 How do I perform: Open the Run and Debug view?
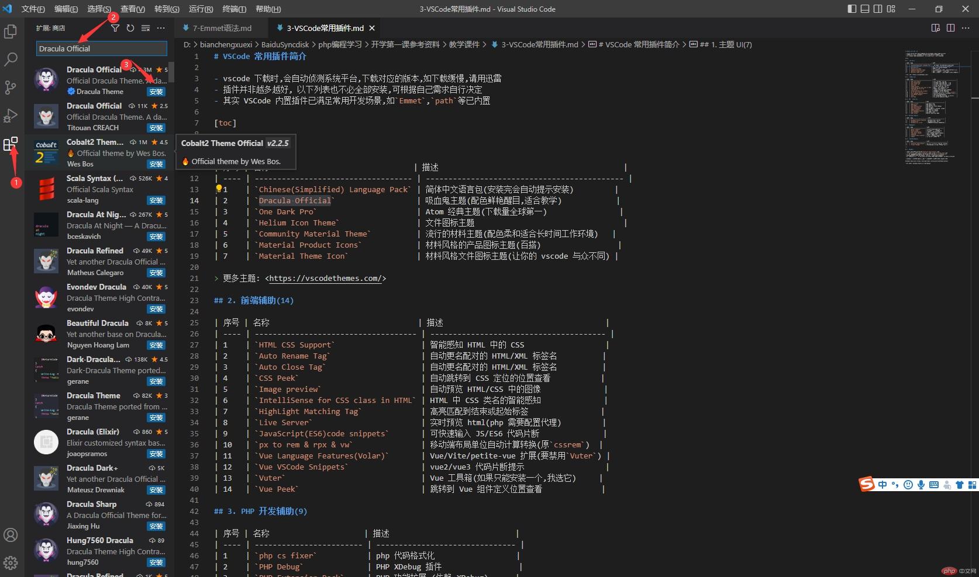pos(11,115)
